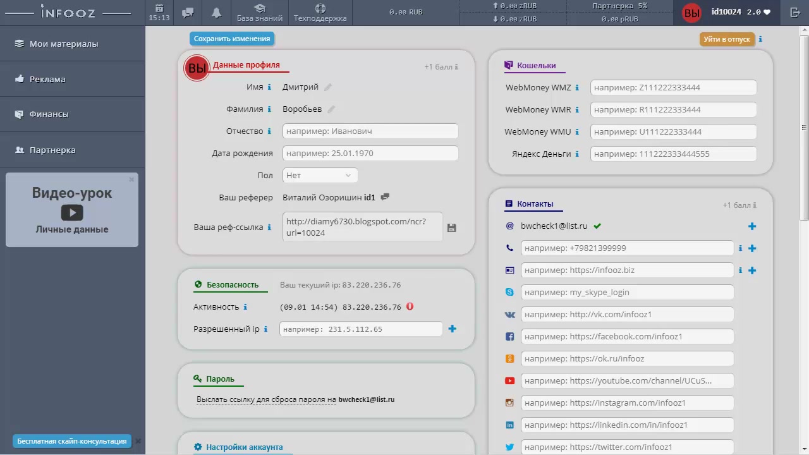This screenshot has width=809, height=455.
Task: Click the Разрешенный ip input field
Action: (361, 329)
